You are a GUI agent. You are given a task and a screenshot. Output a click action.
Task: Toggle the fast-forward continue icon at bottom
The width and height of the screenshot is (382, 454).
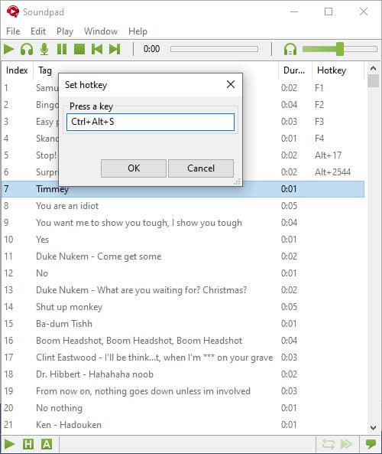[x=346, y=443]
